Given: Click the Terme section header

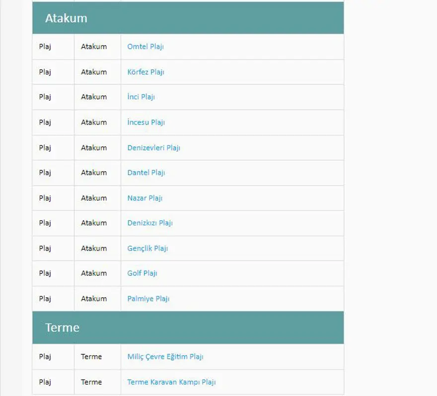Looking at the screenshot, I should pyautogui.click(x=62, y=328).
